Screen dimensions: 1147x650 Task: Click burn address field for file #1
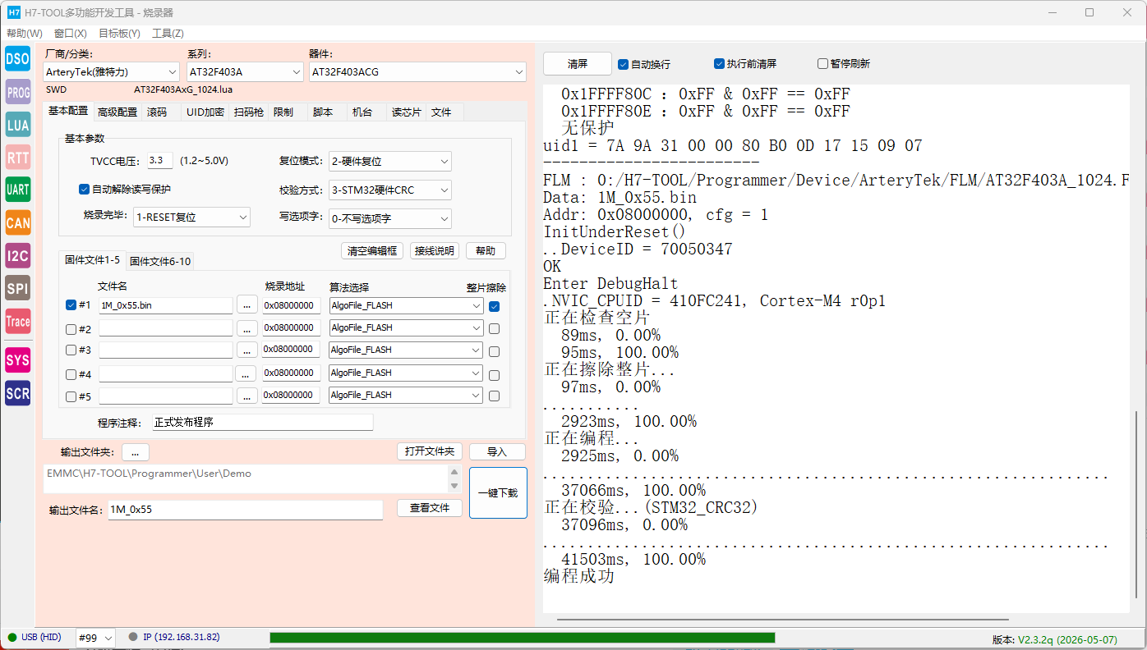pos(291,305)
